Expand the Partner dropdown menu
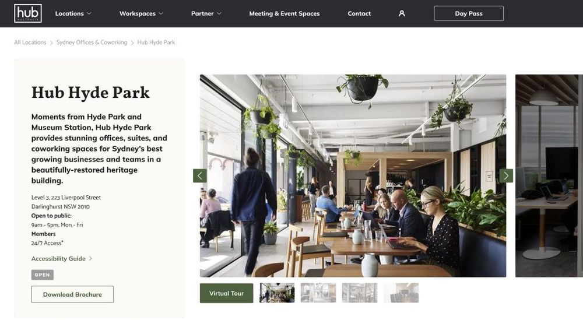This screenshot has width=583, height=320. tap(206, 13)
